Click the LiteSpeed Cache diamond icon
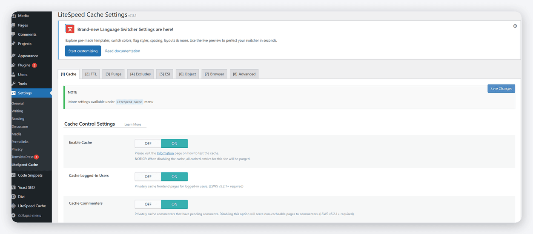 (x=14, y=206)
